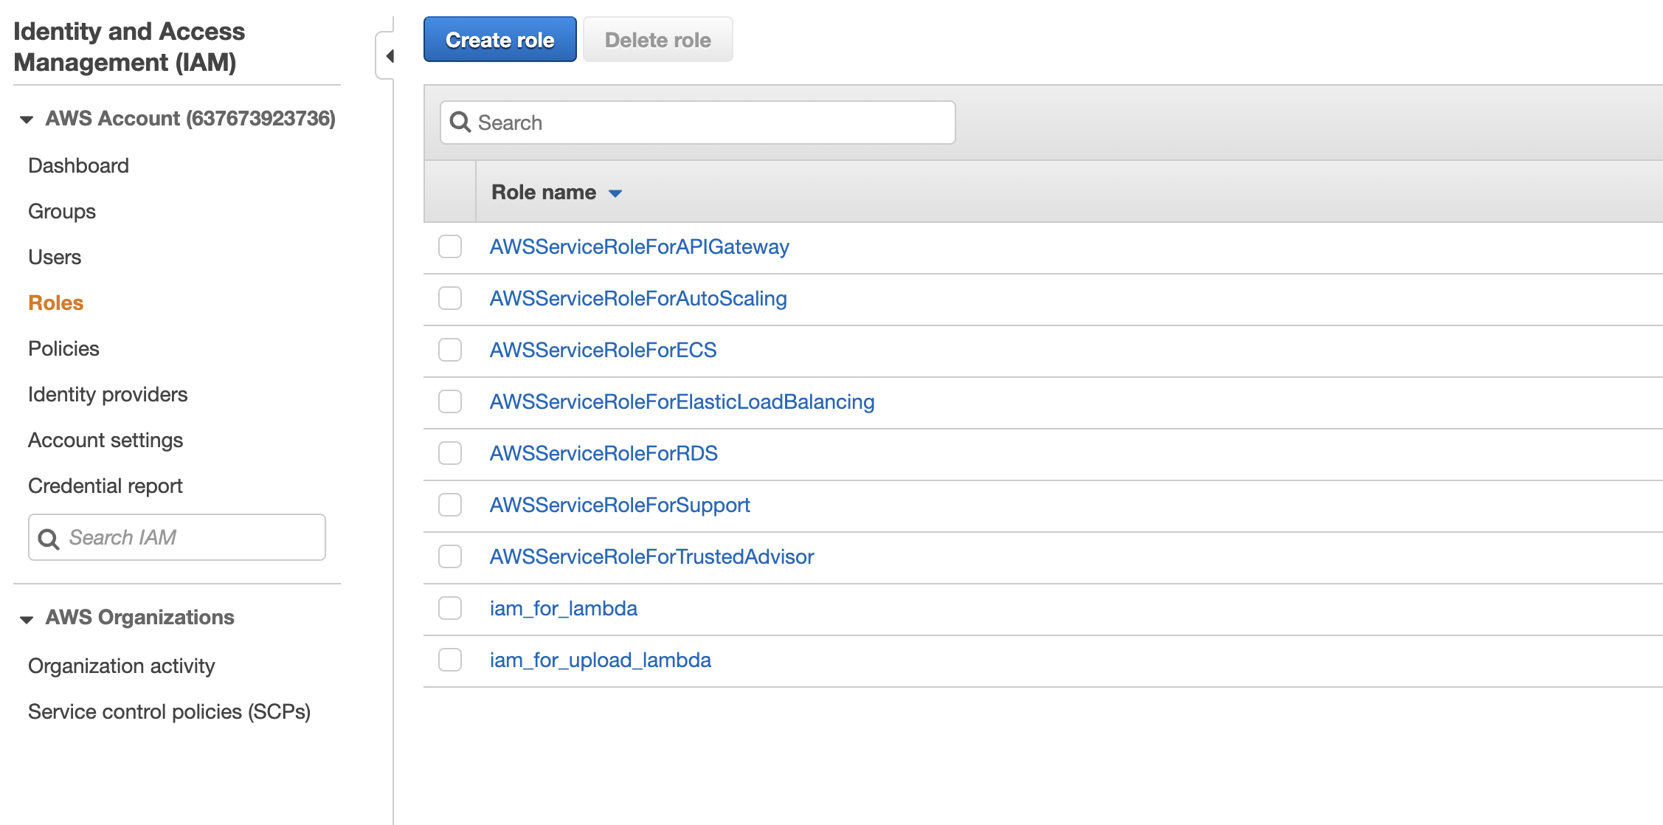View the Credential report page
The height and width of the screenshot is (825, 1663).
pyautogui.click(x=105, y=486)
